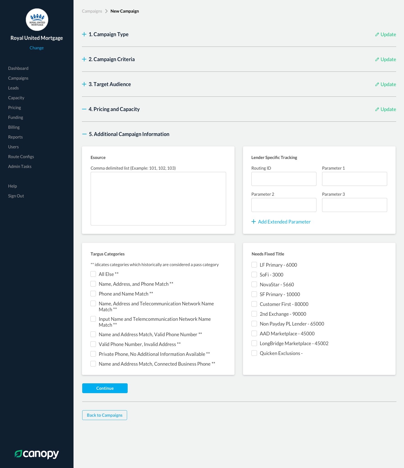Open Users in the sidebar
The image size is (404, 468).
click(x=13, y=147)
